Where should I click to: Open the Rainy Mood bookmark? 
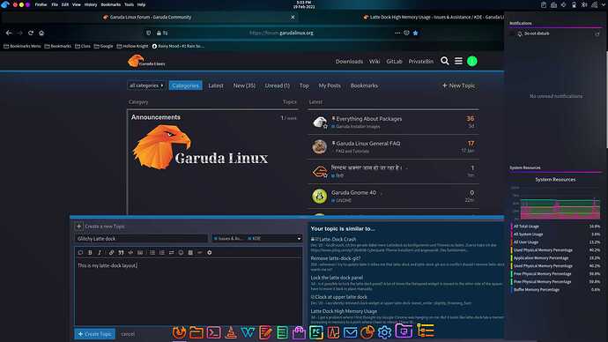click(x=178, y=46)
